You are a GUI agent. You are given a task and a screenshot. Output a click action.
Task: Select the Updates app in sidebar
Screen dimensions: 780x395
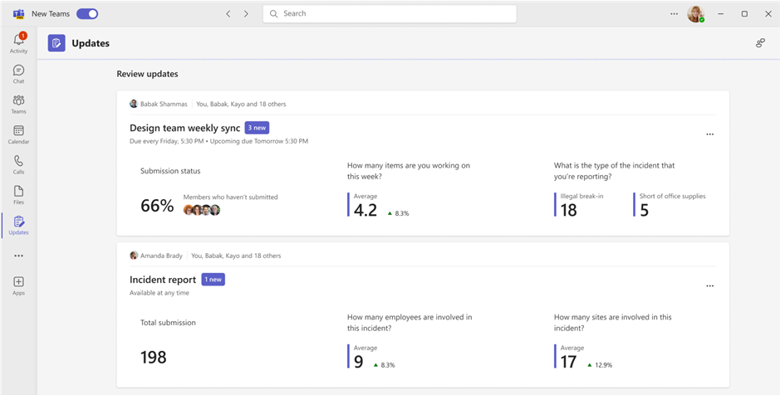click(x=18, y=225)
